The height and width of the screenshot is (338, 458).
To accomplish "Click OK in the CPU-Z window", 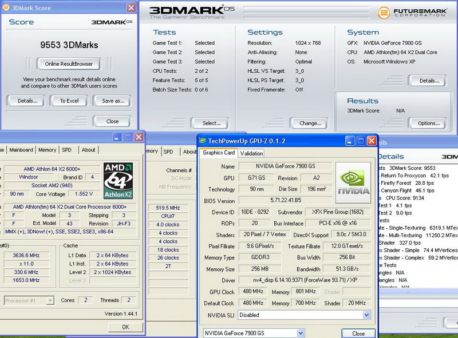I will pyautogui.click(x=125, y=327).
